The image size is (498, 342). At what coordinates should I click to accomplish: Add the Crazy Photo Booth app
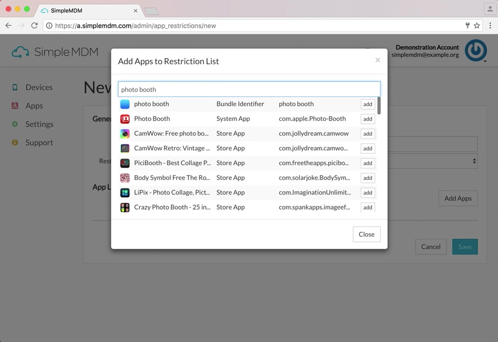point(368,207)
